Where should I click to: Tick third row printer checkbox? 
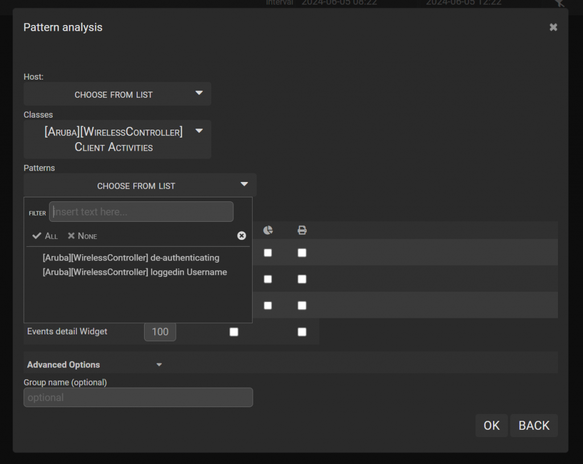pos(302,305)
